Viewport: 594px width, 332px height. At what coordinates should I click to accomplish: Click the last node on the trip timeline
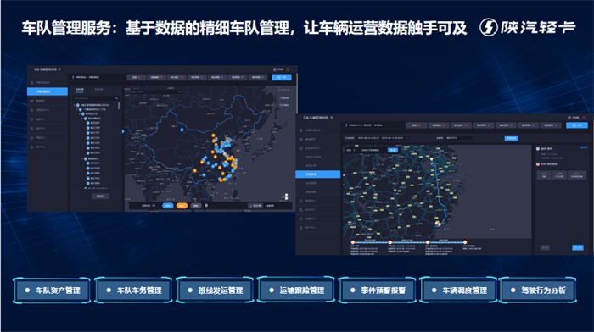pos(465,242)
